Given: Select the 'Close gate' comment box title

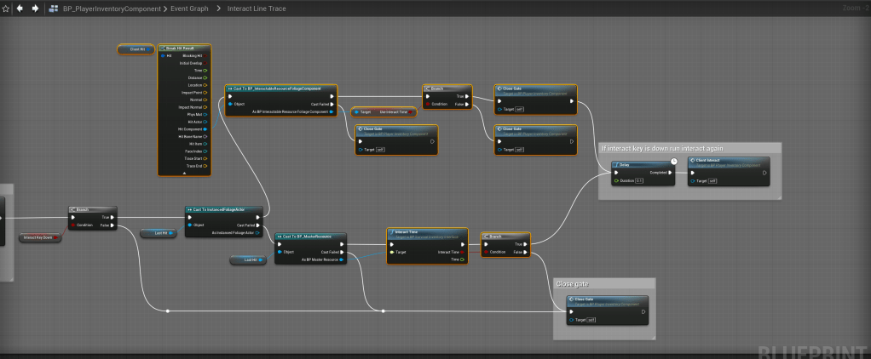Looking at the screenshot, I should [x=571, y=283].
